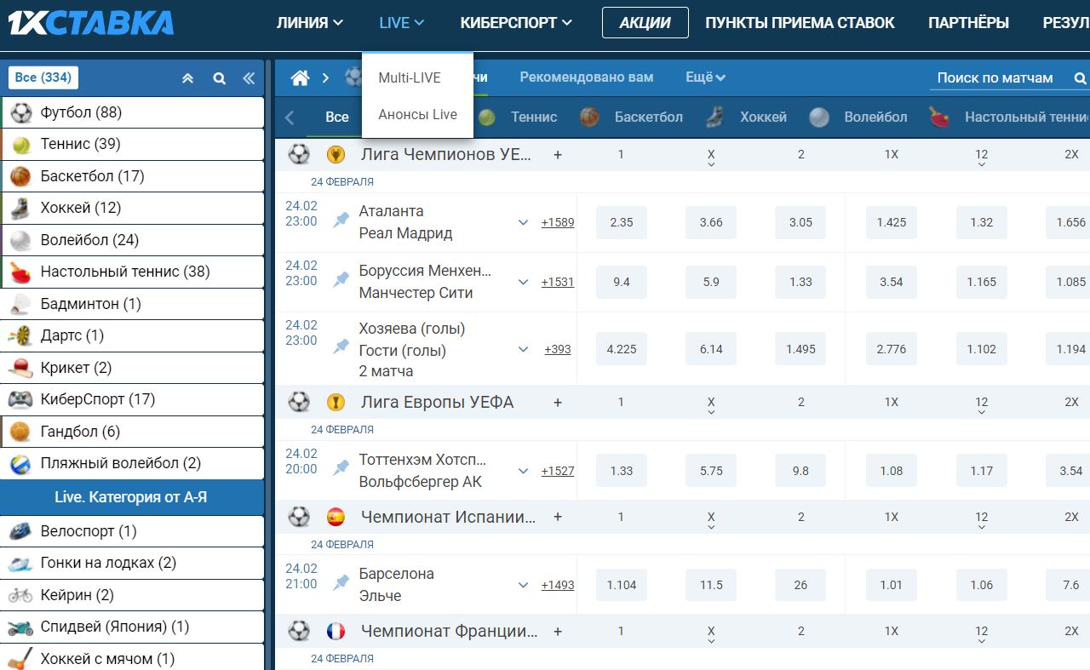This screenshot has height=670, width=1090.
Task: Select the Крикет icon in sidebar
Action: [x=21, y=368]
